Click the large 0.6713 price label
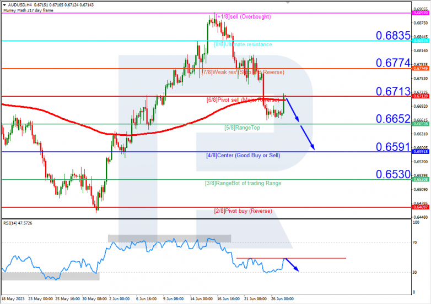The width and height of the screenshot is (431, 304). tap(393, 91)
